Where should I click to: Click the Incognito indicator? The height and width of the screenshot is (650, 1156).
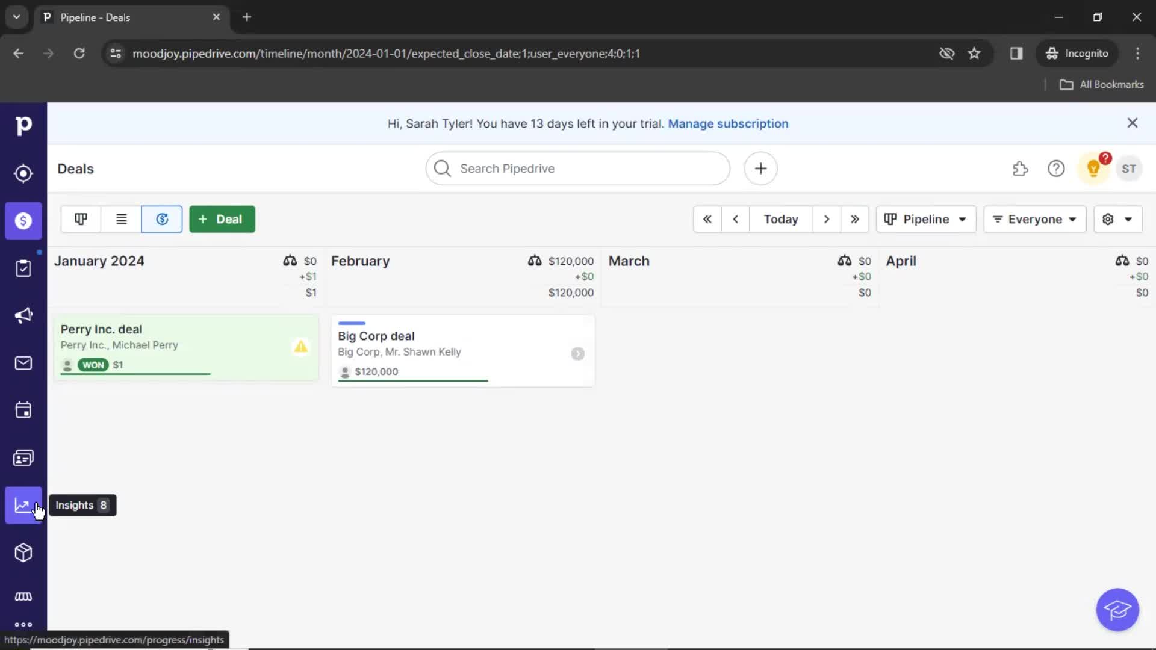tap(1077, 53)
